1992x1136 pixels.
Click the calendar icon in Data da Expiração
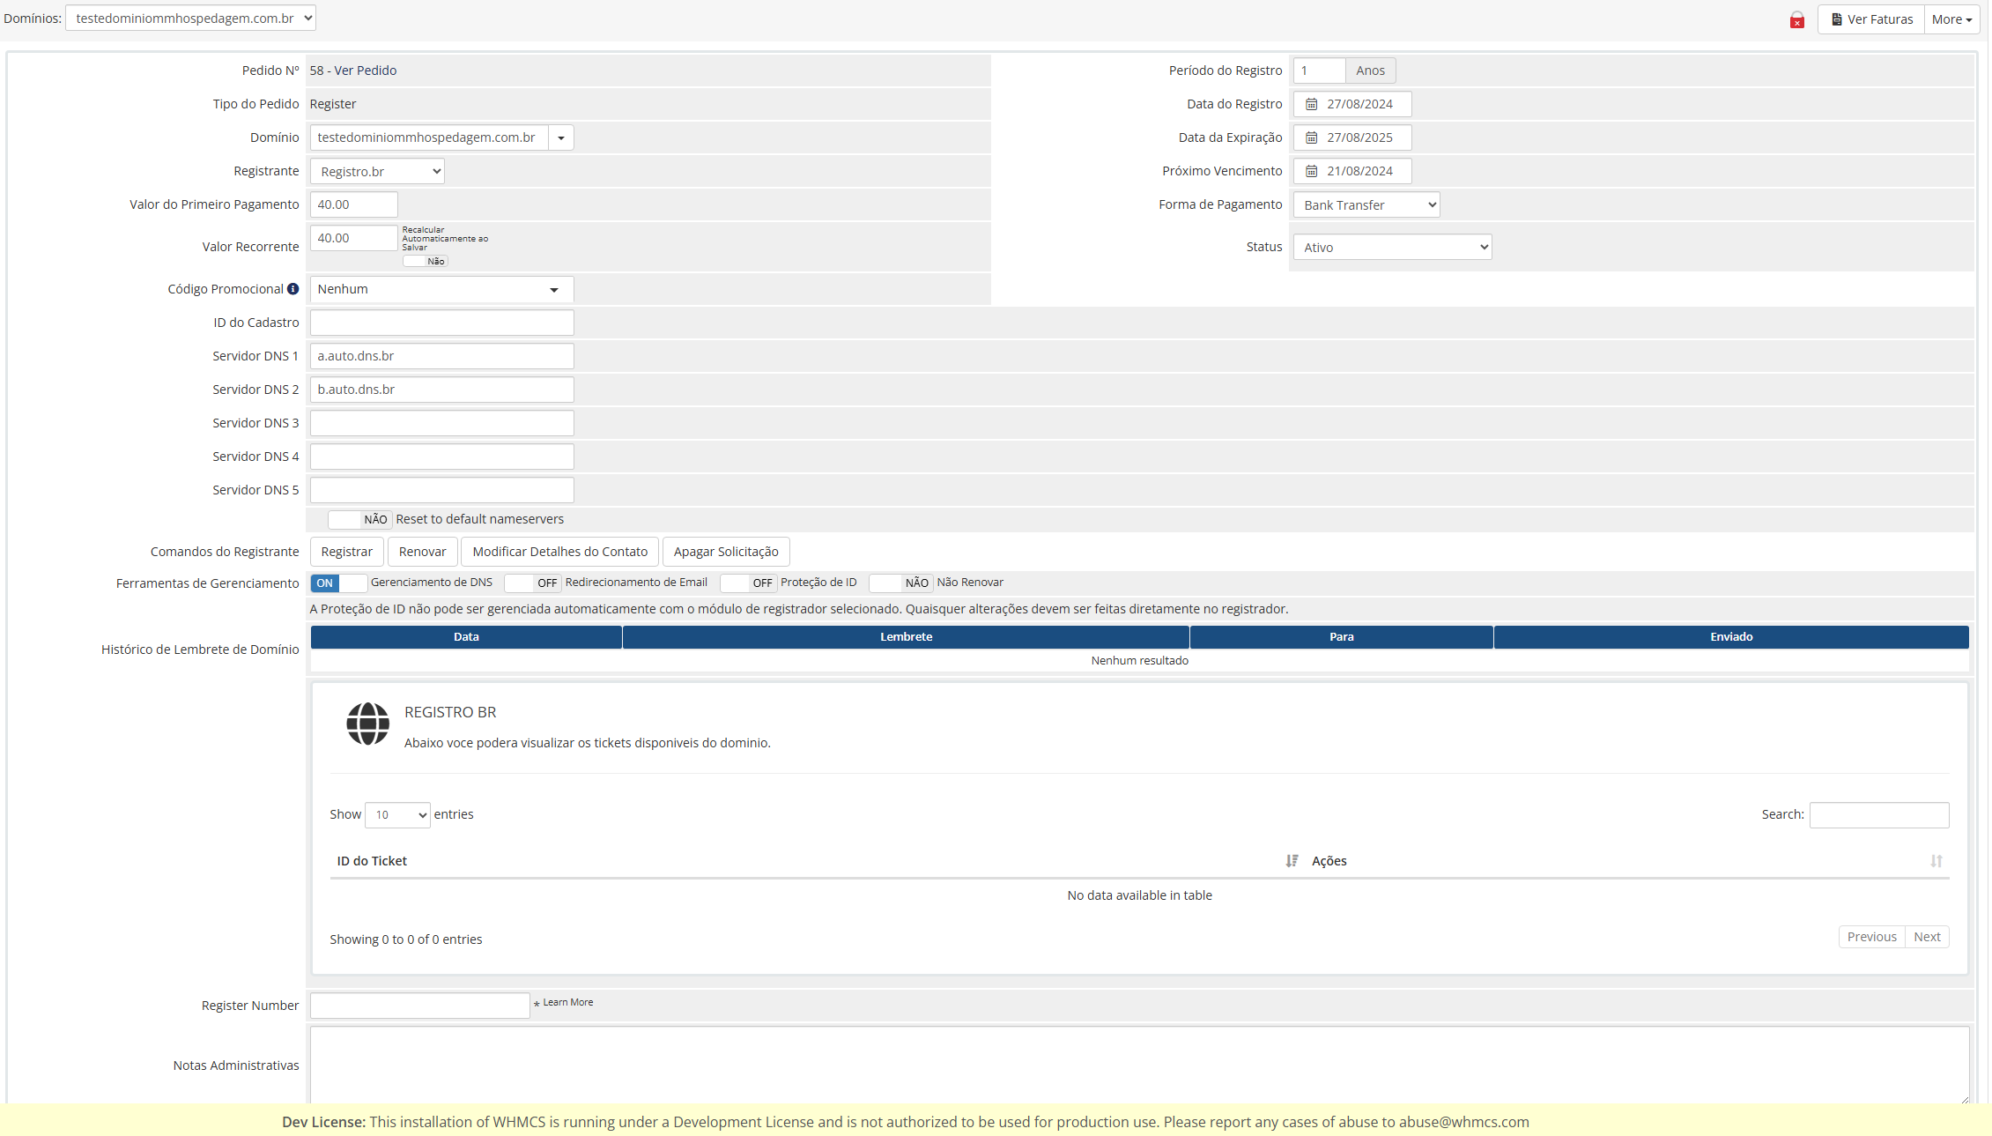click(1311, 137)
